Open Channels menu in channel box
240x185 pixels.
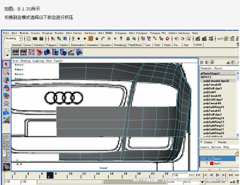(206, 68)
